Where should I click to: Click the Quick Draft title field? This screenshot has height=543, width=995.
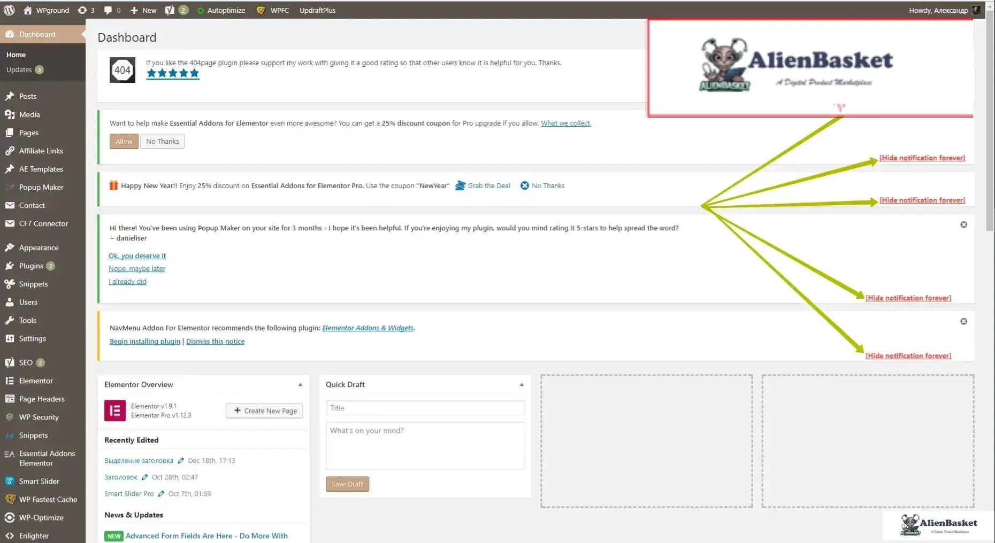click(424, 408)
